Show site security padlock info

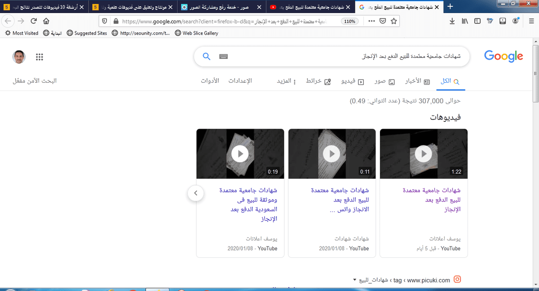tap(116, 21)
